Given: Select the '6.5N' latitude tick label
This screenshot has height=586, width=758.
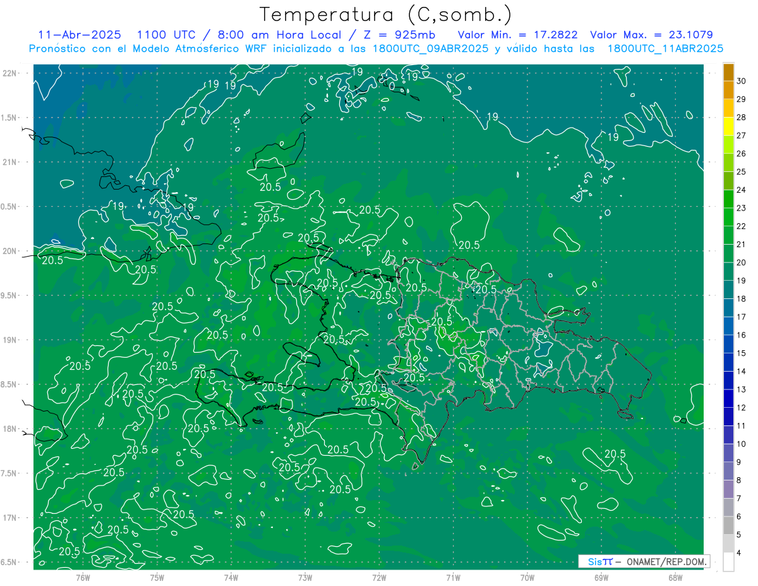Looking at the screenshot, I should point(9,562).
